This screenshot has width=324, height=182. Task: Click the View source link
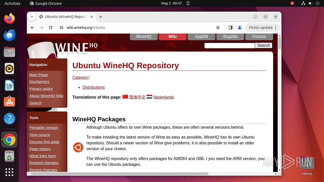coord(40,135)
